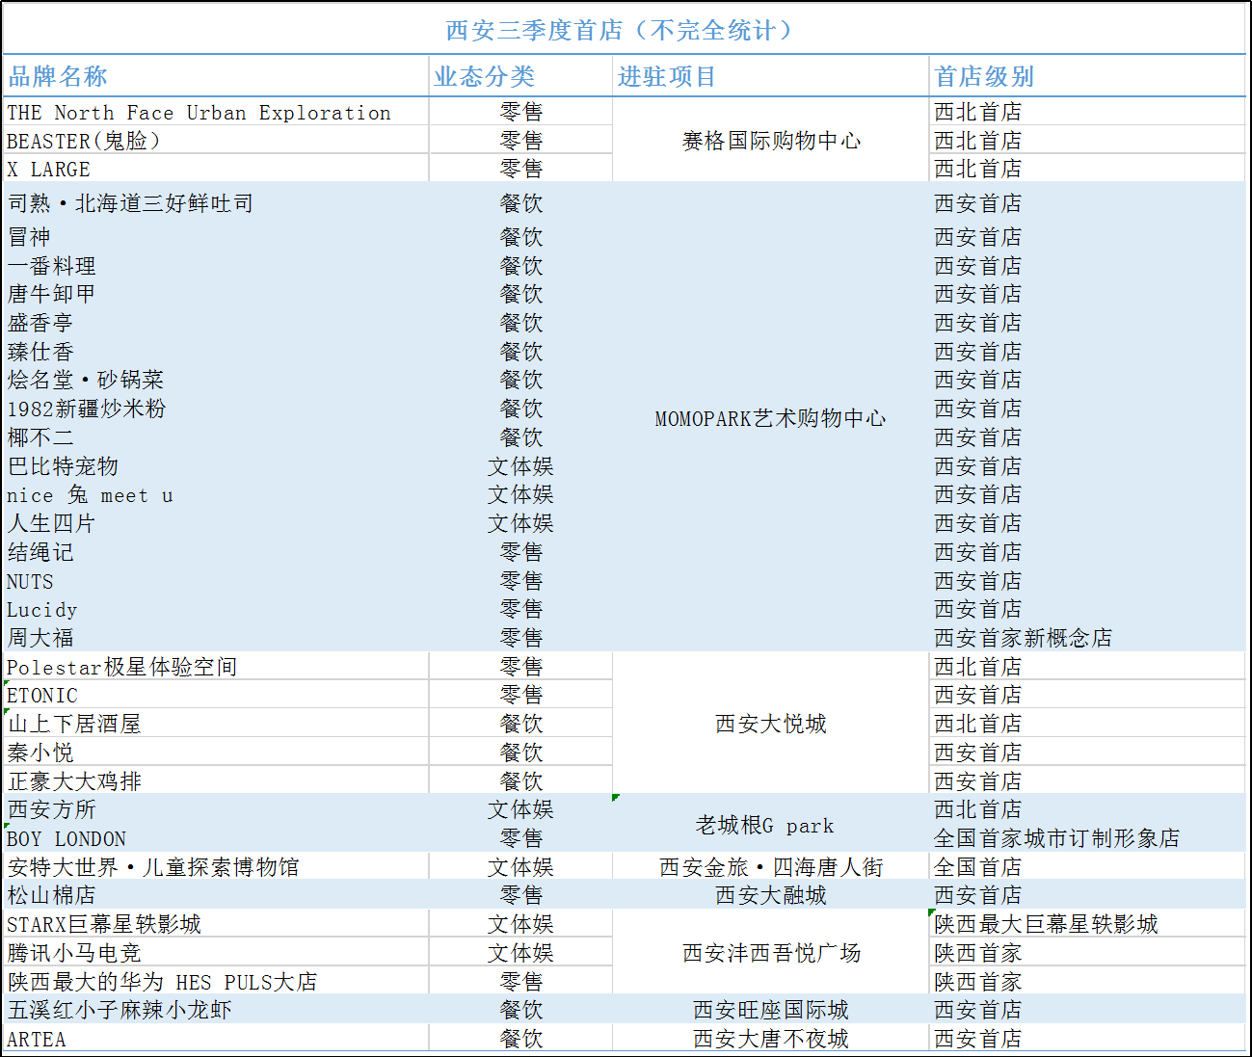1252x1057 pixels.
Task: Select the 一番料理 cell
Action: (216, 266)
